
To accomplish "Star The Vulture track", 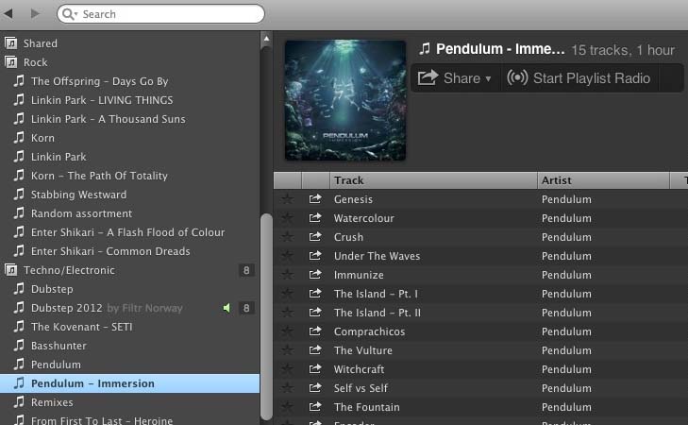I will tap(288, 350).
